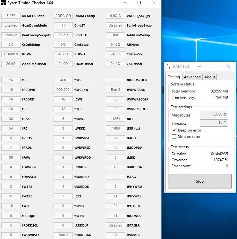Image resolution: width=237 pixels, height=239 pixels.
Task: Click the GearDownMode value box
Action: (x=11, y=25)
